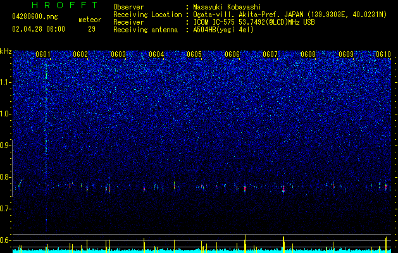Click the 0601 time marker
Screen dimensions: 398x253
[x=43, y=54]
